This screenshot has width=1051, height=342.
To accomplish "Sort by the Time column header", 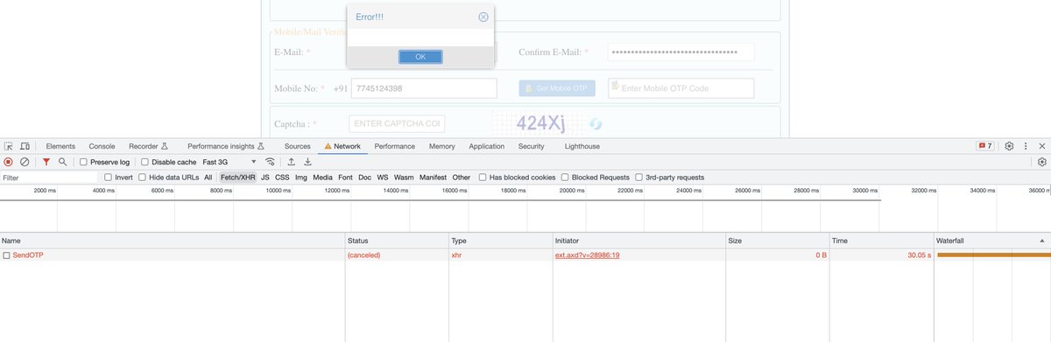I will click(881, 240).
